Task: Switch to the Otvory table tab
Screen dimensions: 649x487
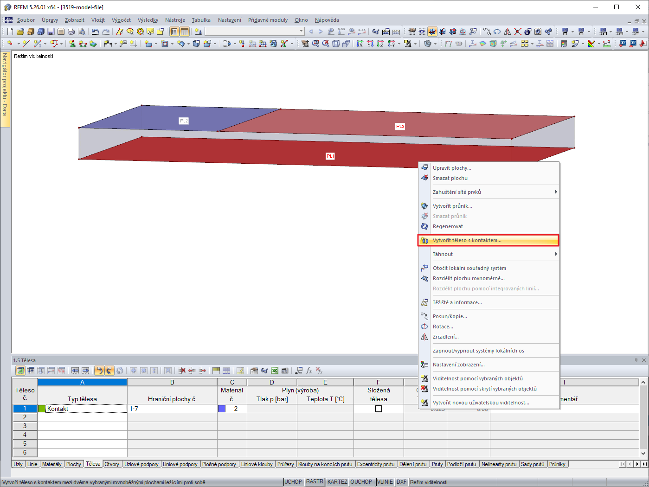Action: (x=112, y=464)
